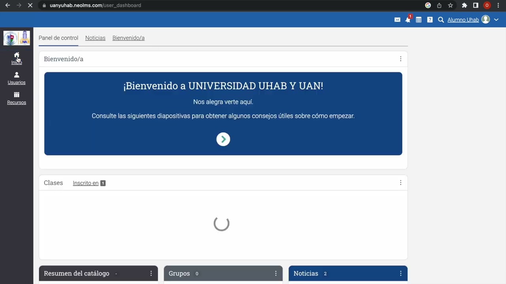The width and height of the screenshot is (506, 284).
Task: Stop loading the page
Action: (30, 6)
